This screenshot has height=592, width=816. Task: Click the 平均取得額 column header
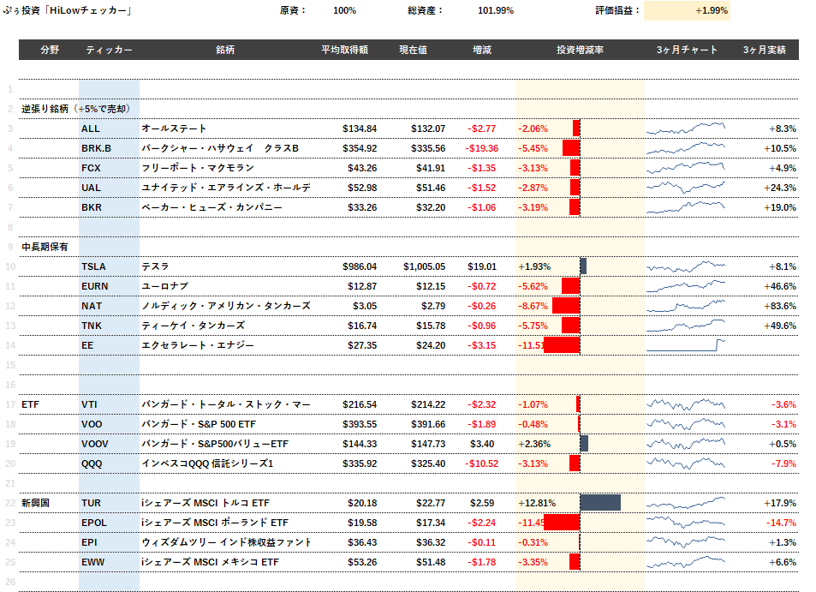(344, 50)
